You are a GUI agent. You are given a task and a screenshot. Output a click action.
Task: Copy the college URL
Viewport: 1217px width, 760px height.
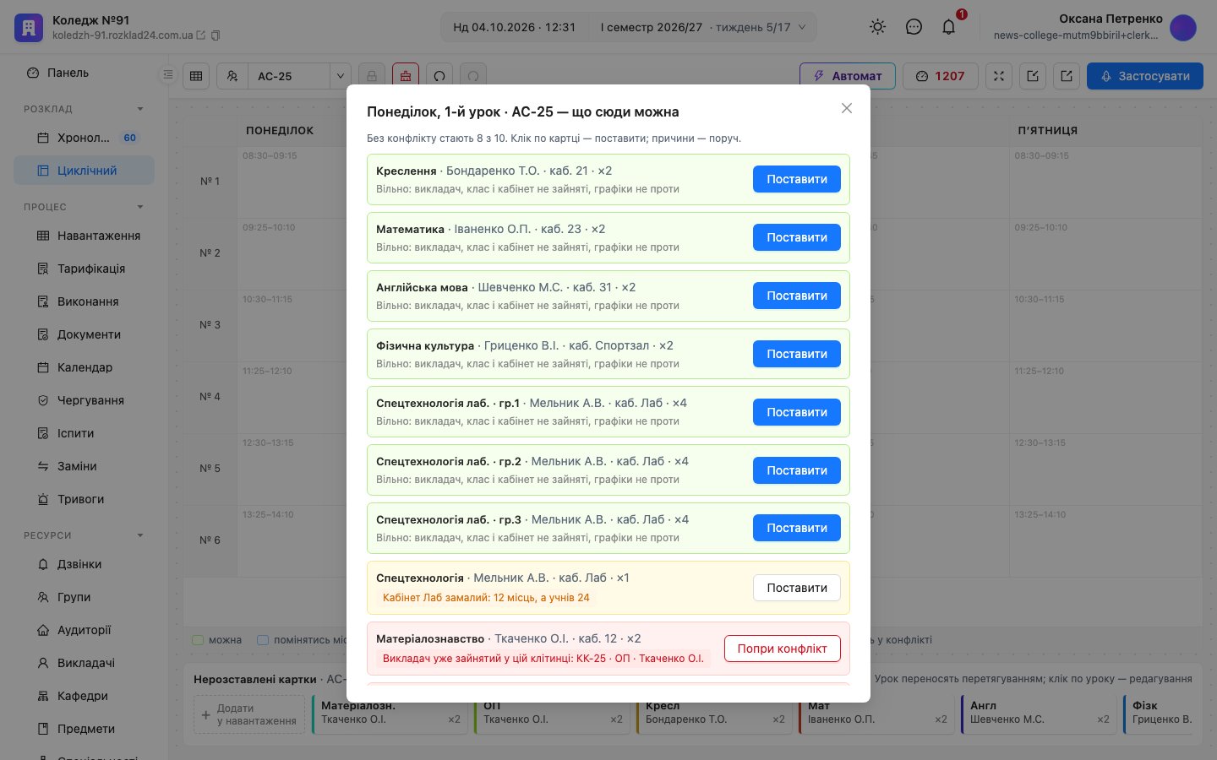[216, 35]
